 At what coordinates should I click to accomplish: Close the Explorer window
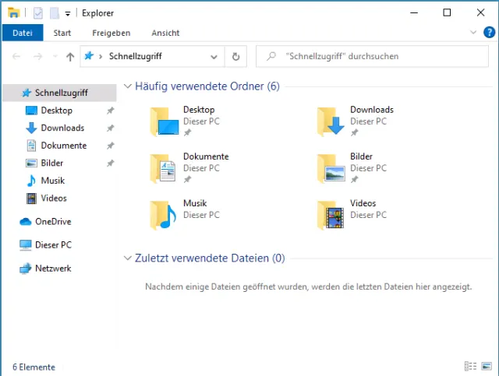coord(480,12)
